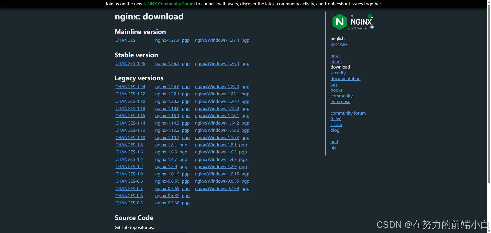This screenshot has height=233, width=491.
Task: Download nginx/Windows-1.16.1
Action: click(x=217, y=116)
